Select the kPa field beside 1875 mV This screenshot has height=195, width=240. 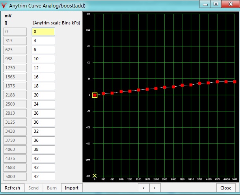click(x=43, y=86)
